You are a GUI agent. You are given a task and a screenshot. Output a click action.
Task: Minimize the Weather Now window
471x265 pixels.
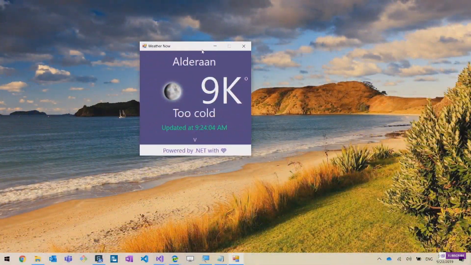[215, 46]
